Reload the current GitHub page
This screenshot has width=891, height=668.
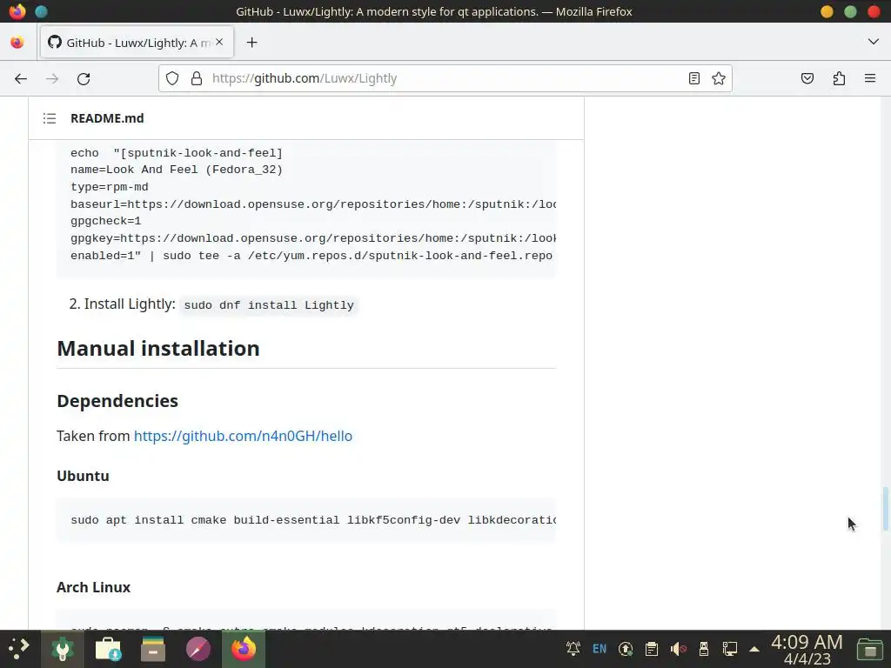84,79
